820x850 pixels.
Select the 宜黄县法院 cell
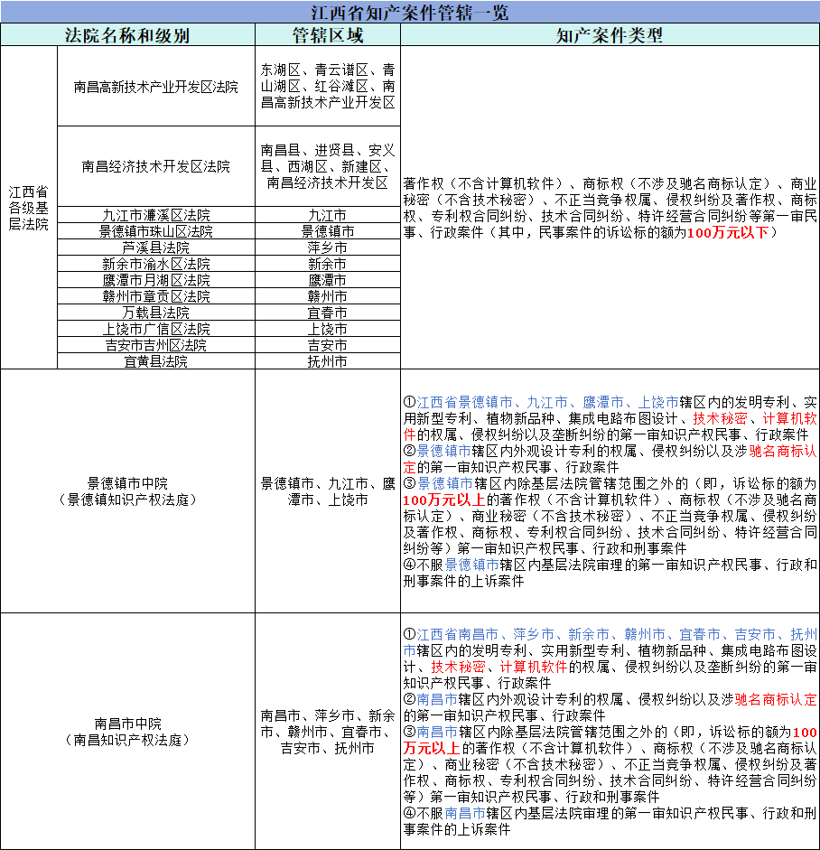(156, 361)
